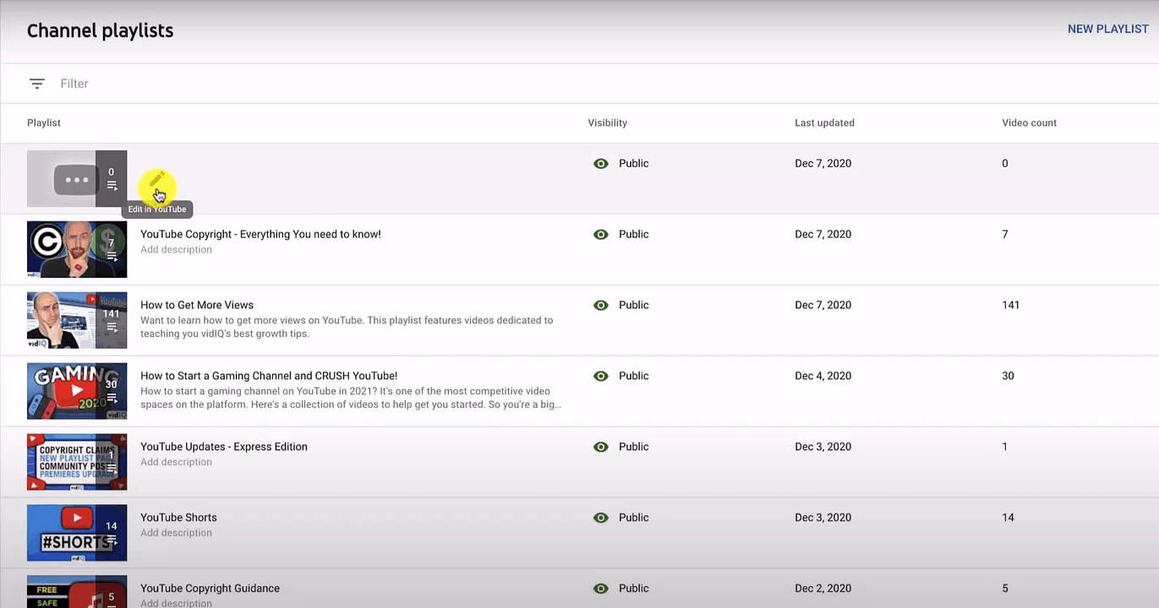Select 'How to Start a Gaming Channel and CRUSH YouTube!'
Screen dimensions: 1159x608
[x=269, y=376]
